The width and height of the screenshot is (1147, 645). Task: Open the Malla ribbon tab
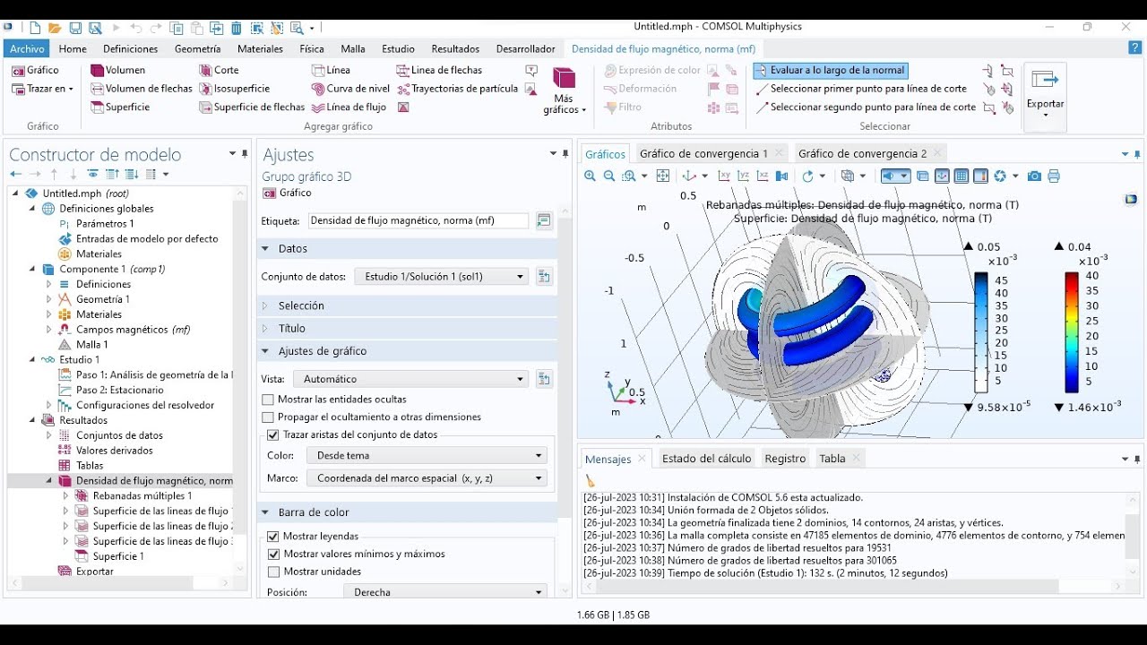(x=352, y=48)
